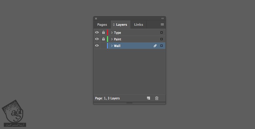The height and width of the screenshot is (129, 255).
Task: Hide the Type layer
Action: 97,33
